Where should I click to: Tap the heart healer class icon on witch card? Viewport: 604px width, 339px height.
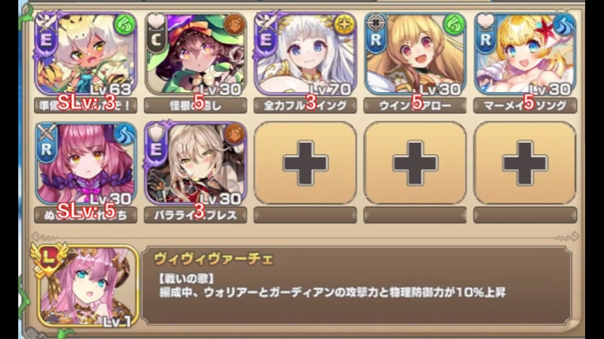tap(156, 23)
